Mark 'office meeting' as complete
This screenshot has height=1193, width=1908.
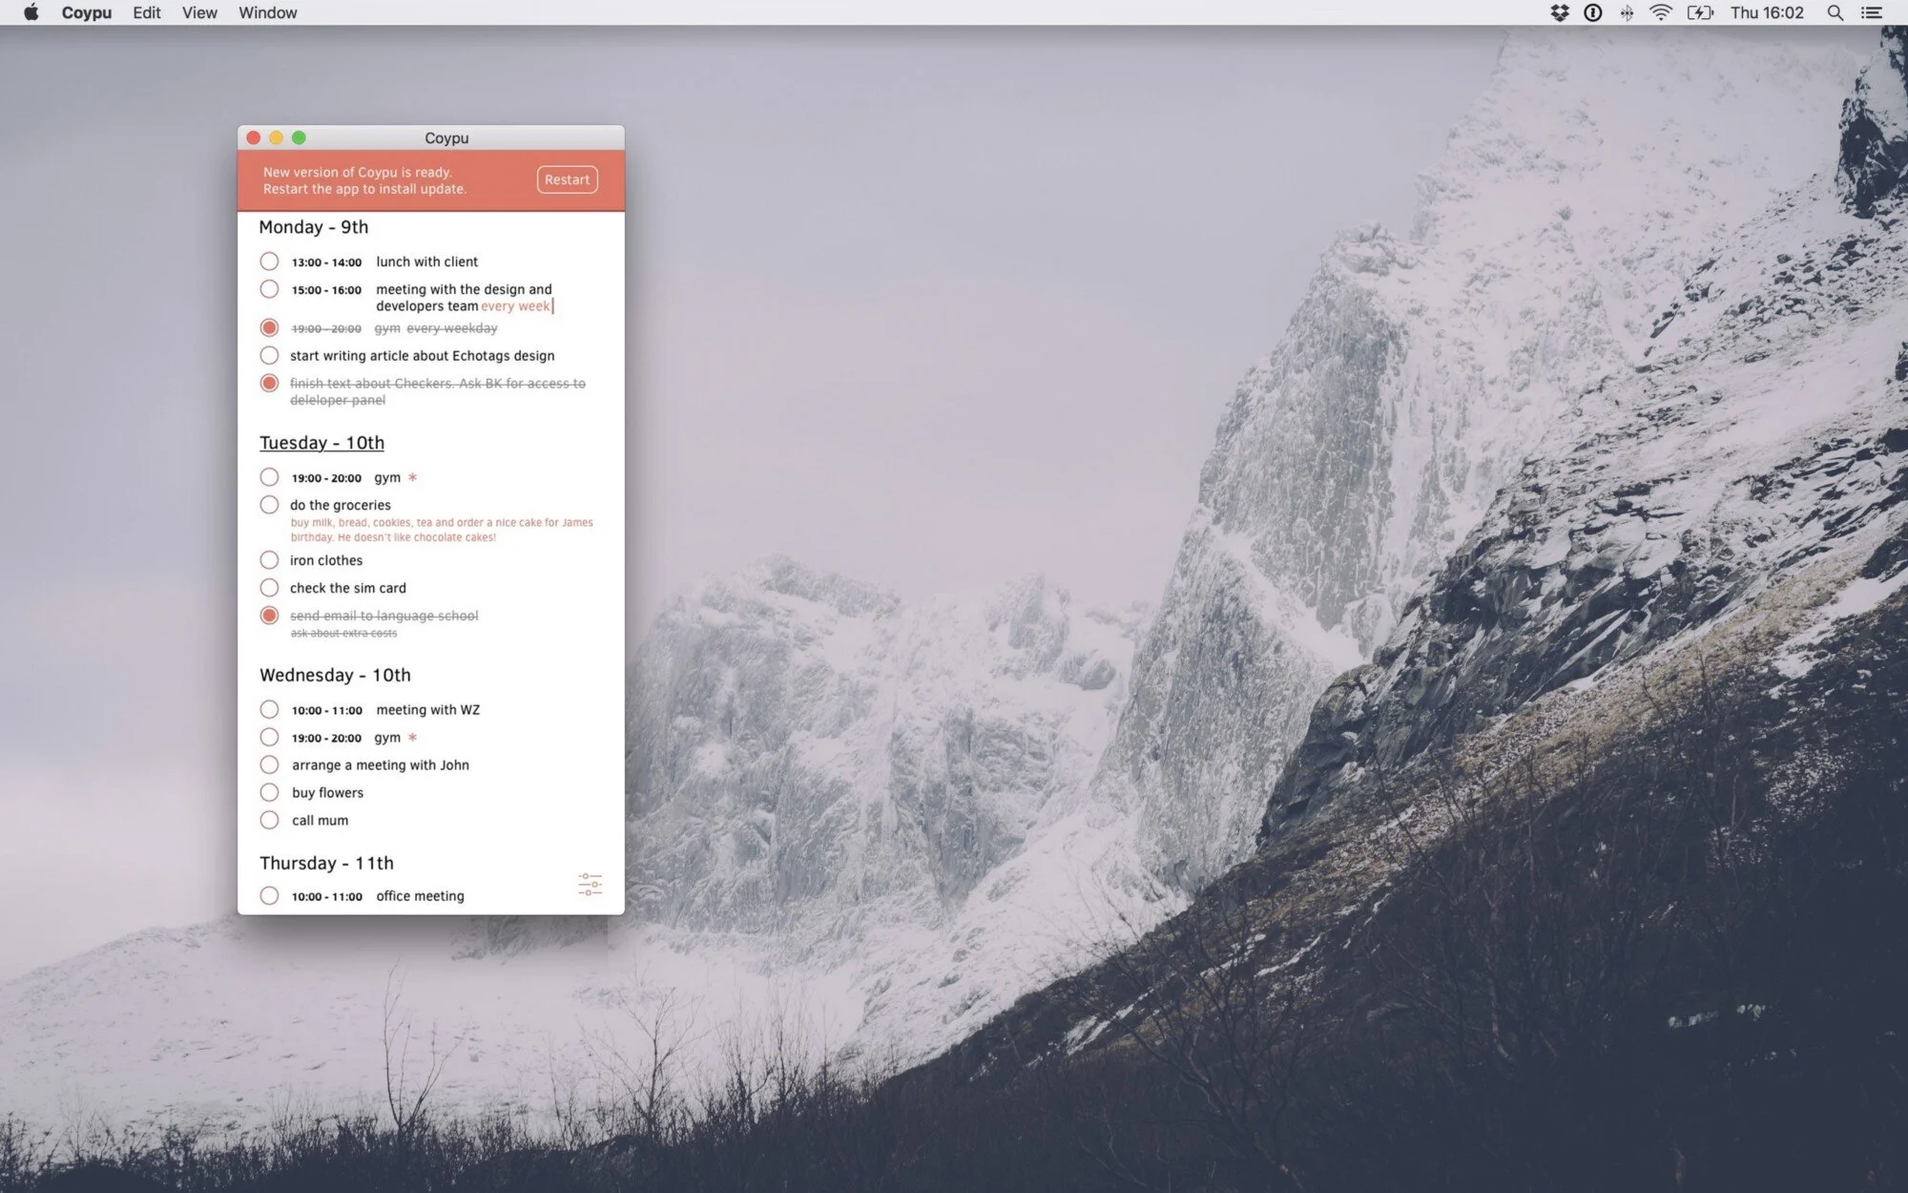pyautogui.click(x=269, y=896)
